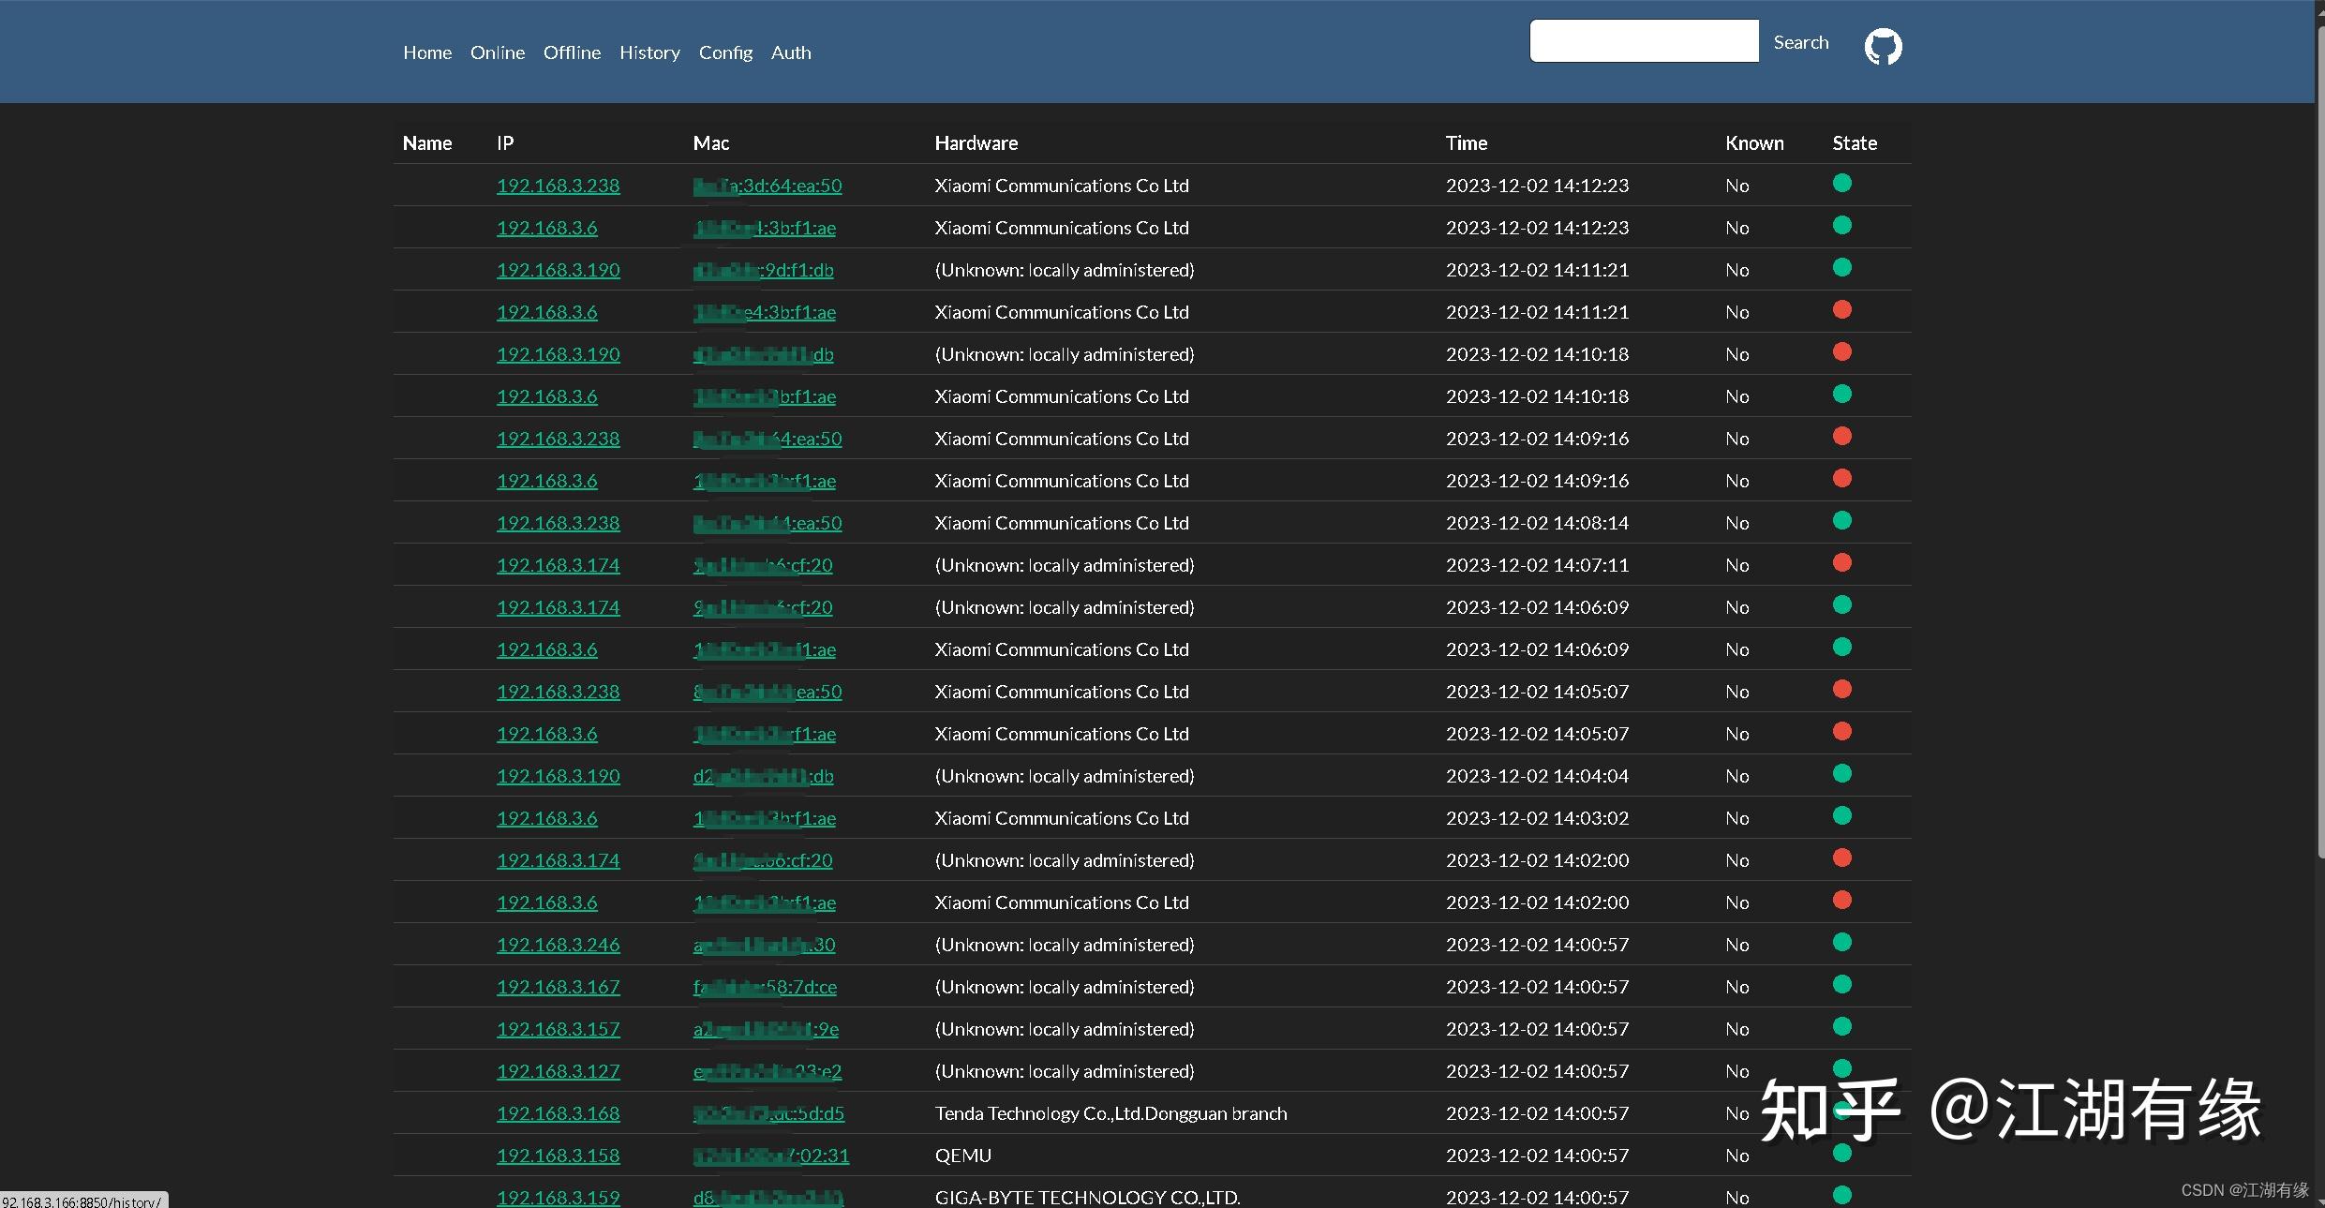This screenshot has width=2325, height=1208.
Task: Open IP link 192.168.3.246
Action: (558, 945)
